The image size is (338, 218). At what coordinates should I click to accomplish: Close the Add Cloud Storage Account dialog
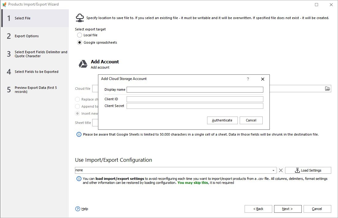tap(262, 79)
